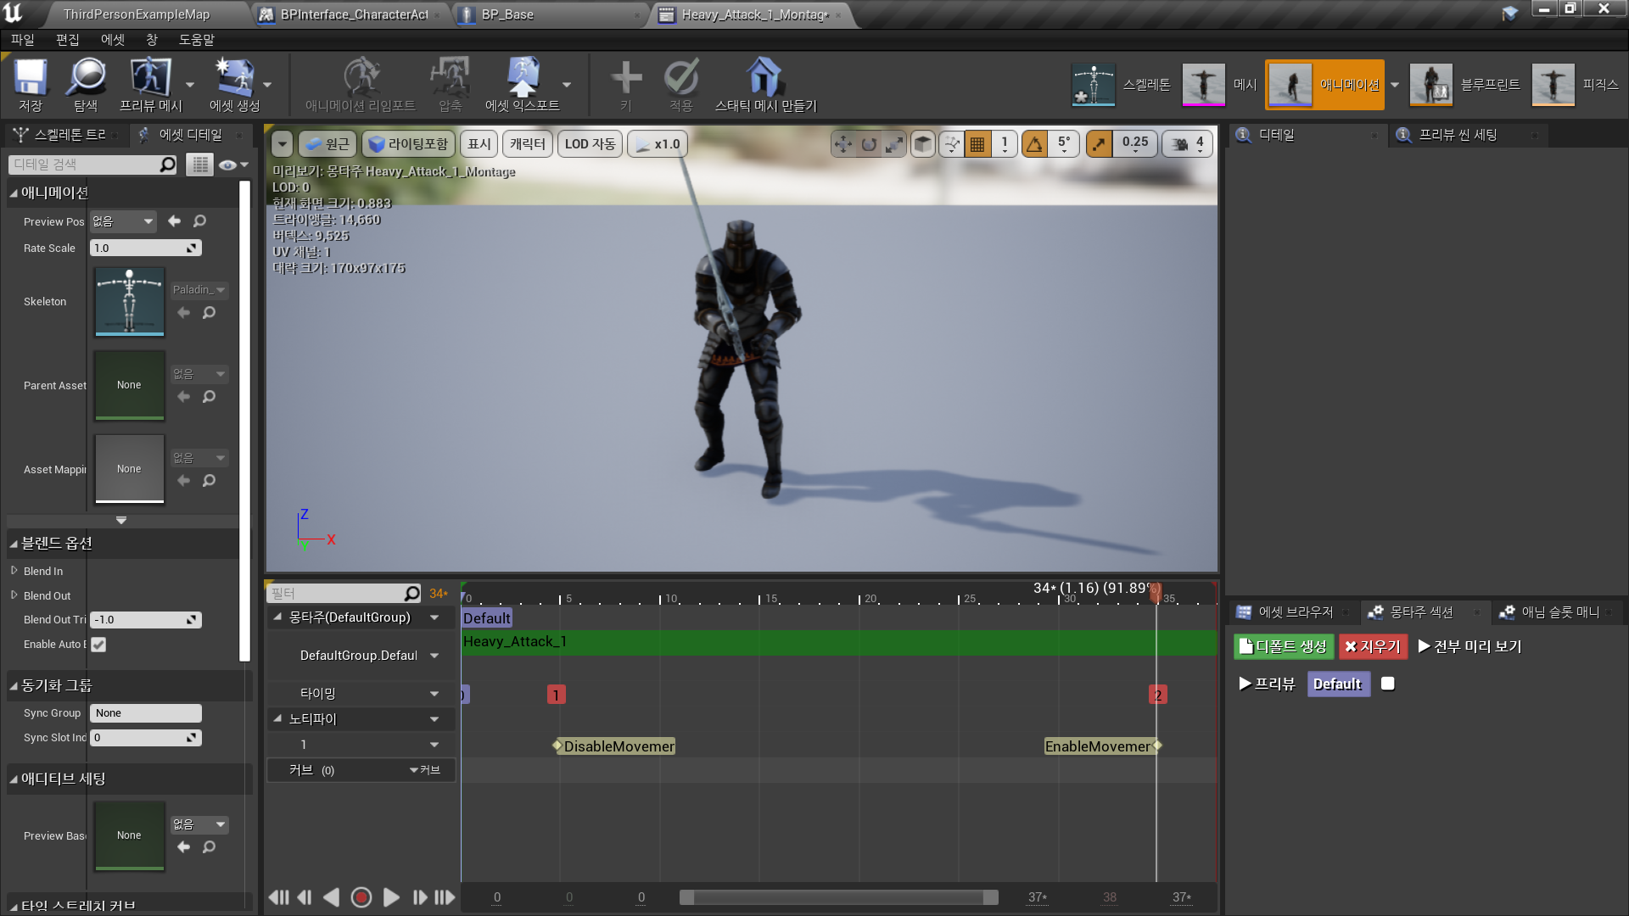
Task: Click the Browse (탐색) magnifier icon
Action: click(x=86, y=78)
